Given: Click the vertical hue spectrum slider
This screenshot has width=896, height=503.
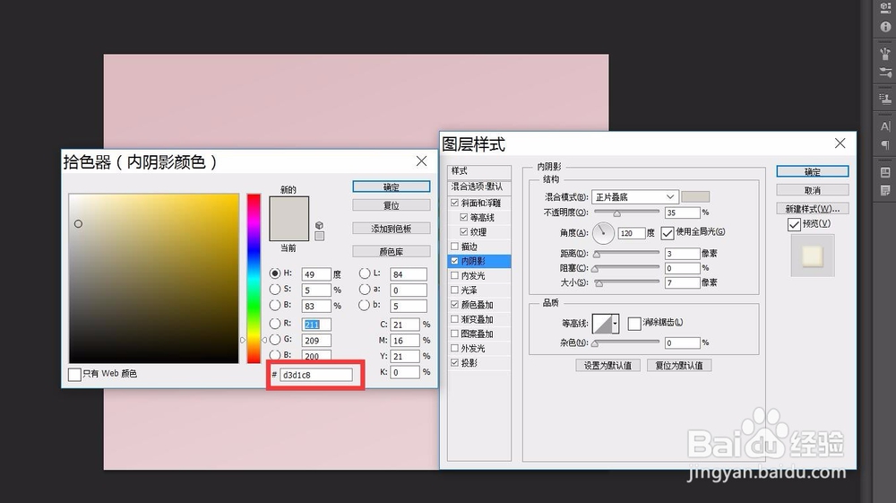Looking at the screenshot, I should [x=254, y=278].
